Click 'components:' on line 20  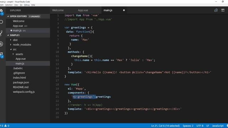(x=77, y=92)
